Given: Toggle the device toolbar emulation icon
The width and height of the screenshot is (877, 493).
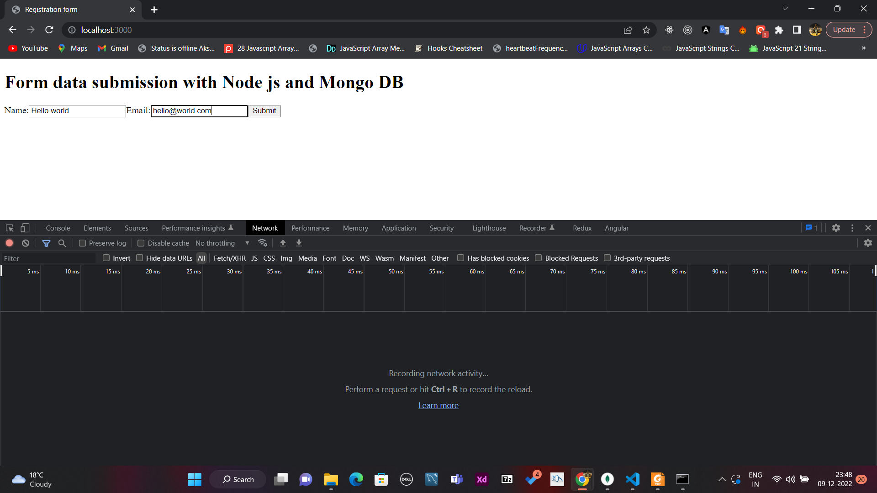Looking at the screenshot, I should tap(25, 228).
